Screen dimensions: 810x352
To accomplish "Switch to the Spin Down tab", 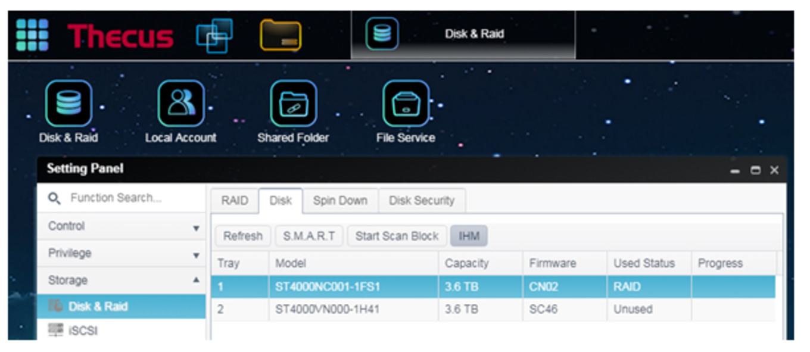I will click(x=340, y=201).
